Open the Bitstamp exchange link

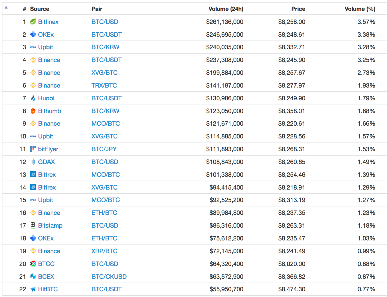tap(50, 225)
